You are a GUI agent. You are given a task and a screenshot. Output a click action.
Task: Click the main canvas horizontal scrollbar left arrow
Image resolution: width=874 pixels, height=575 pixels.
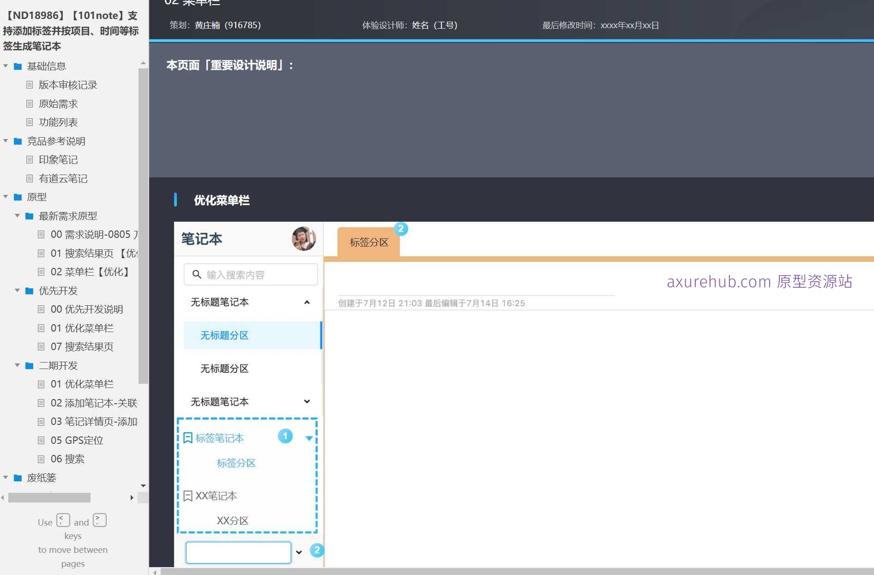(155, 572)
